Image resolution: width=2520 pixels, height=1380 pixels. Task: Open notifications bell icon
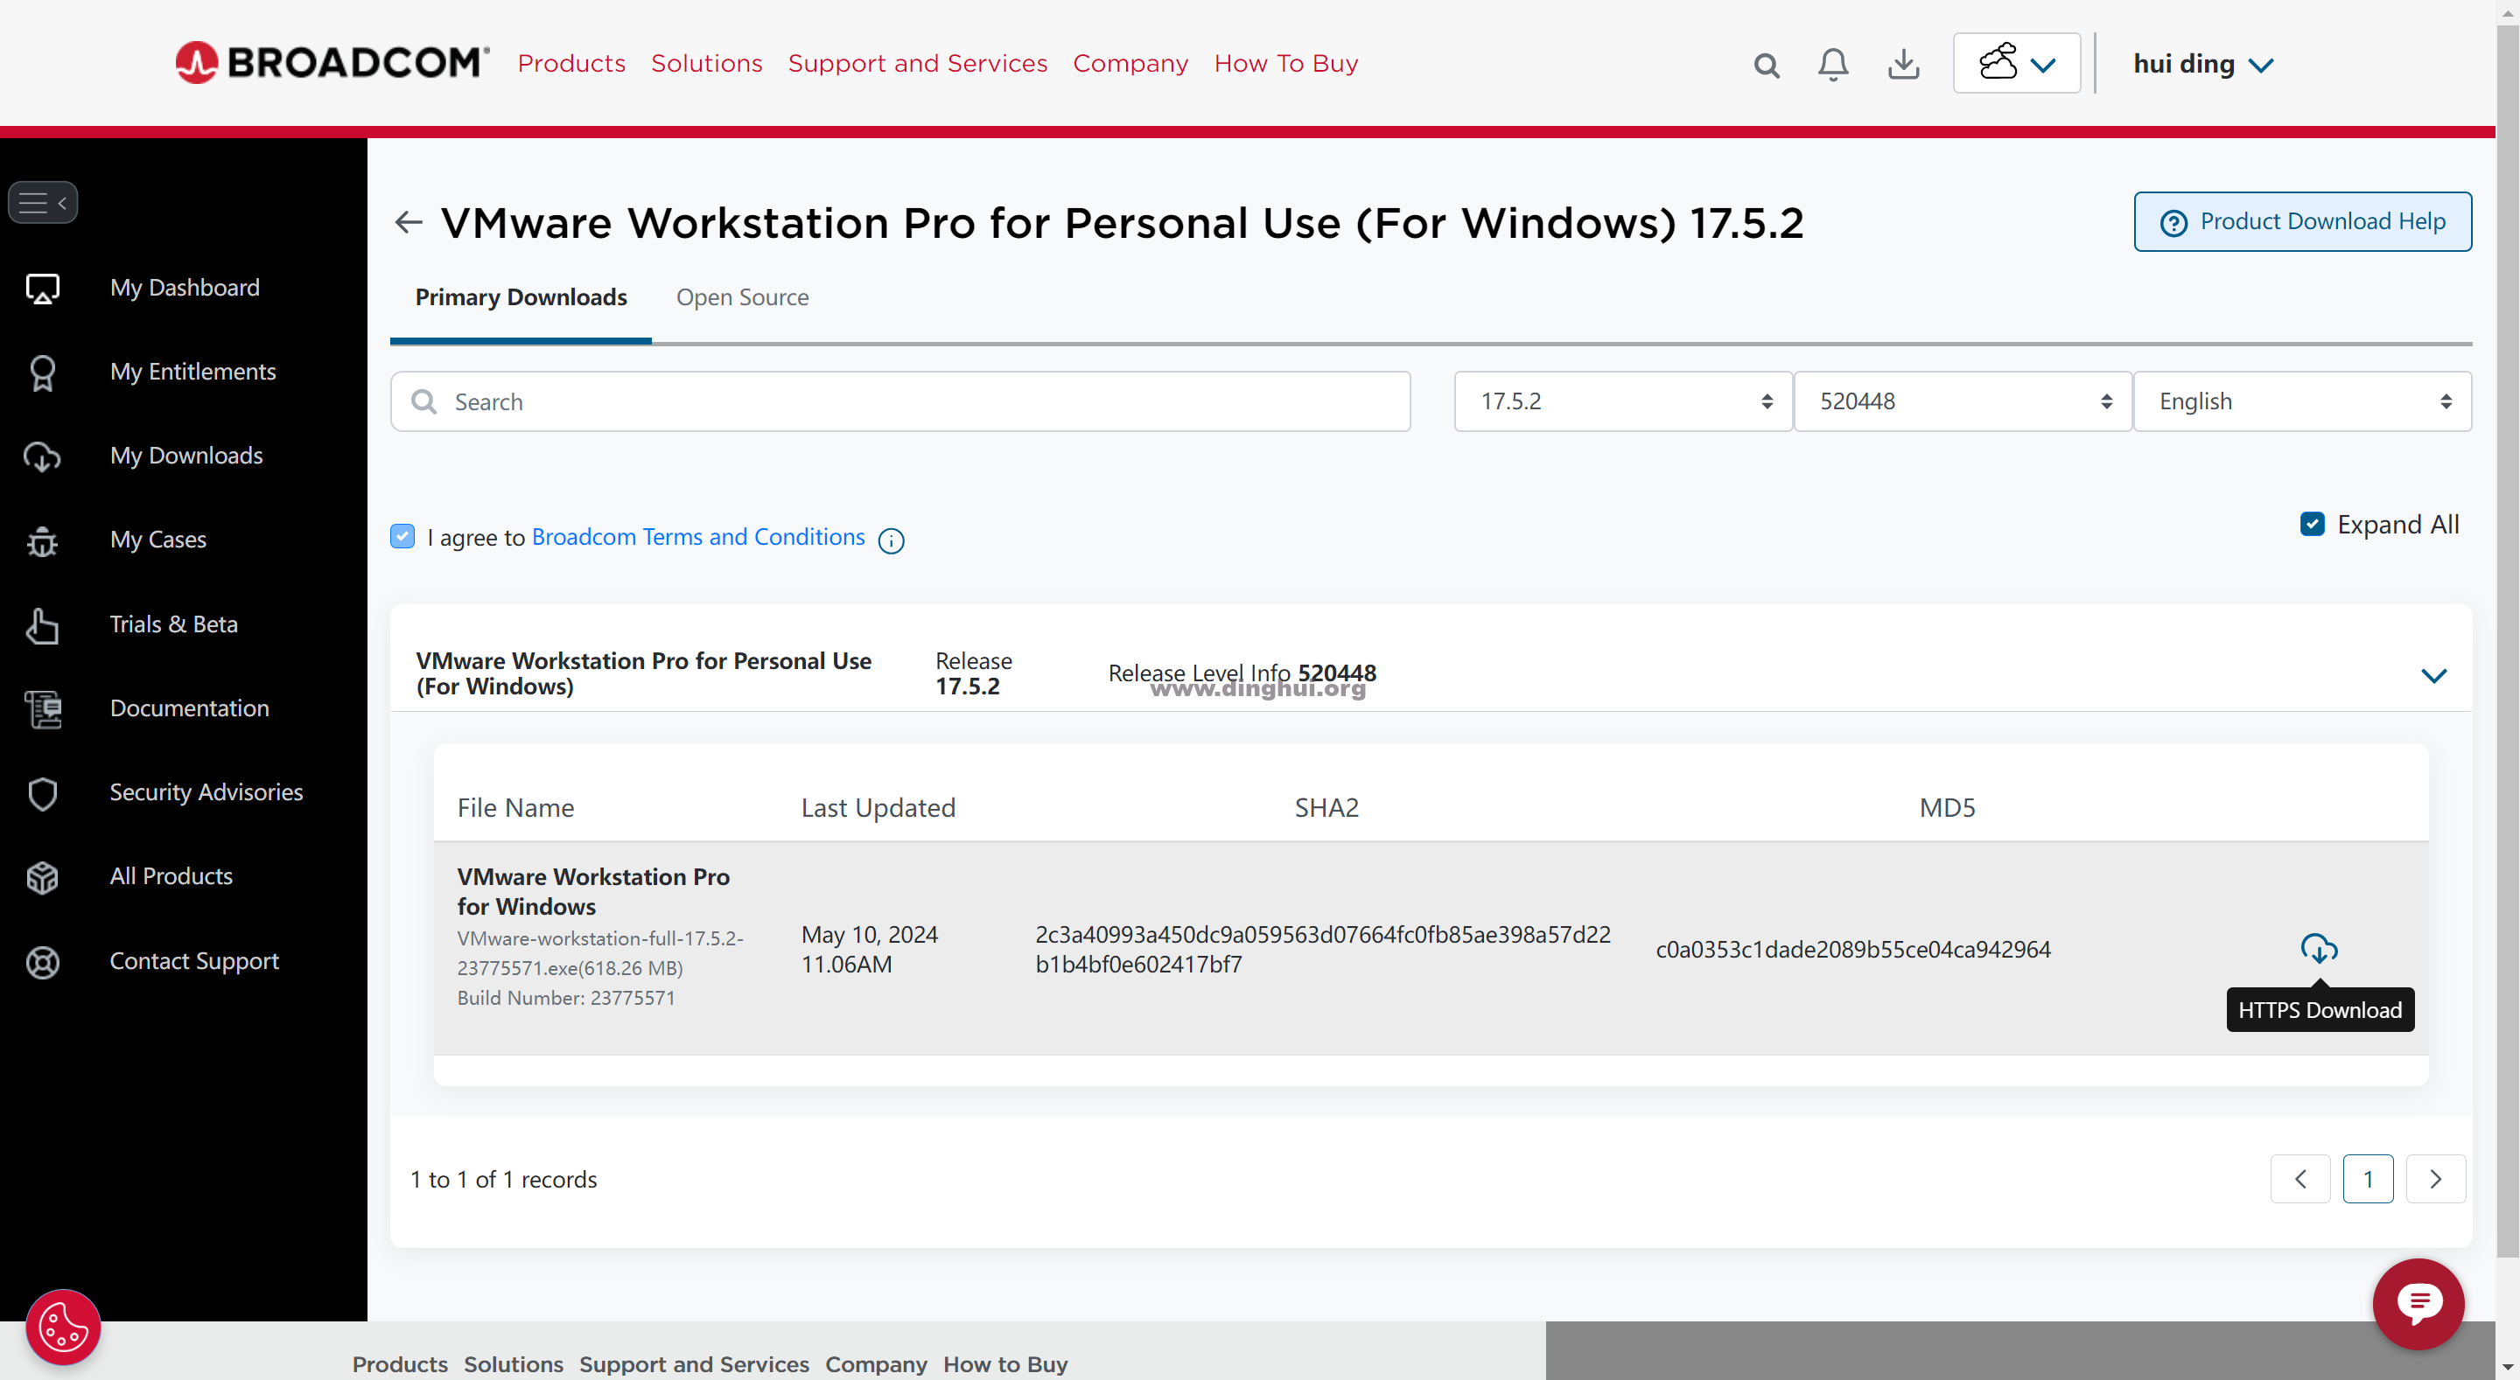click(x=1832, y=66)
